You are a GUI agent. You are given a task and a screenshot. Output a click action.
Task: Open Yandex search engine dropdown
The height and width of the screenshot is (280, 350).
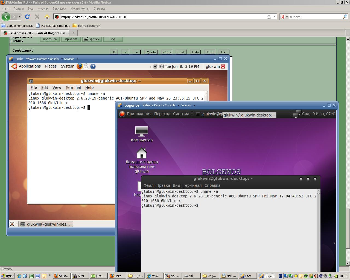coord(287,17)
